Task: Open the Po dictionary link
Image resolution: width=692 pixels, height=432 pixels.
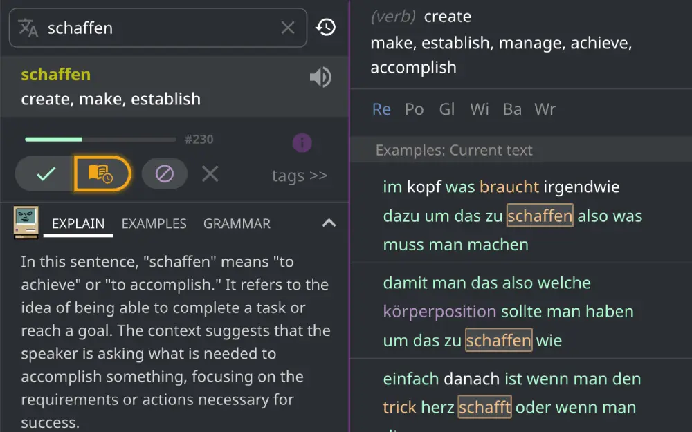Action: 414,109
